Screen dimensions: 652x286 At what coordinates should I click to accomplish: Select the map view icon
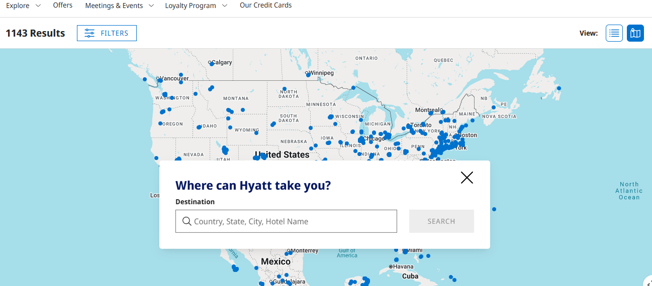click(x=635, y=33)
